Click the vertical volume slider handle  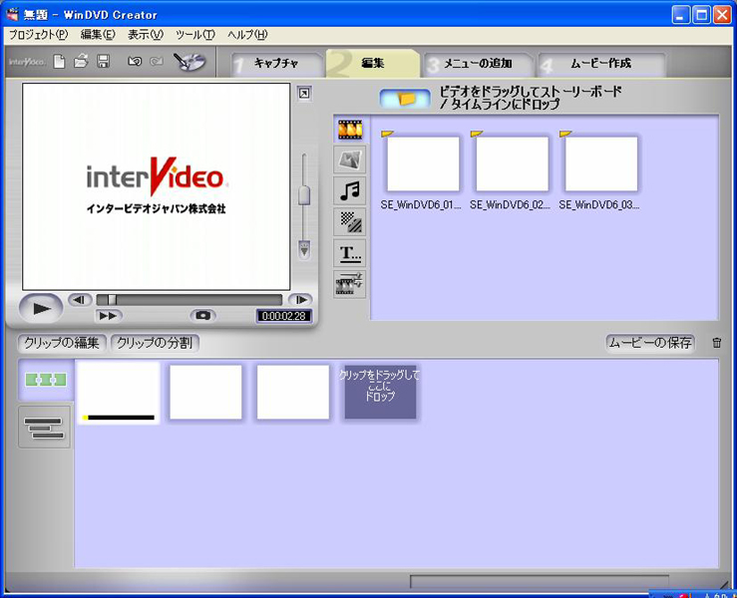click(x=305, y=193)
